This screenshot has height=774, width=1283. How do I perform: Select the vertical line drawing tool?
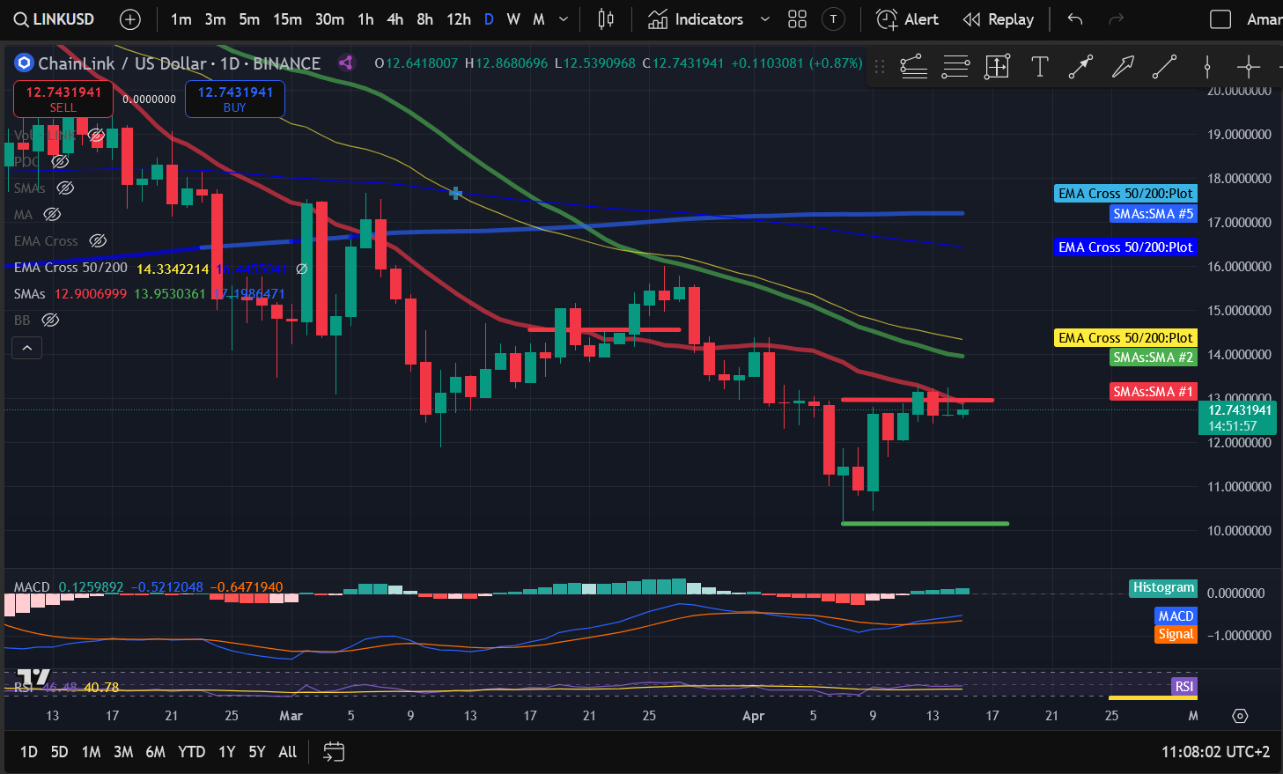point(1207,66)
